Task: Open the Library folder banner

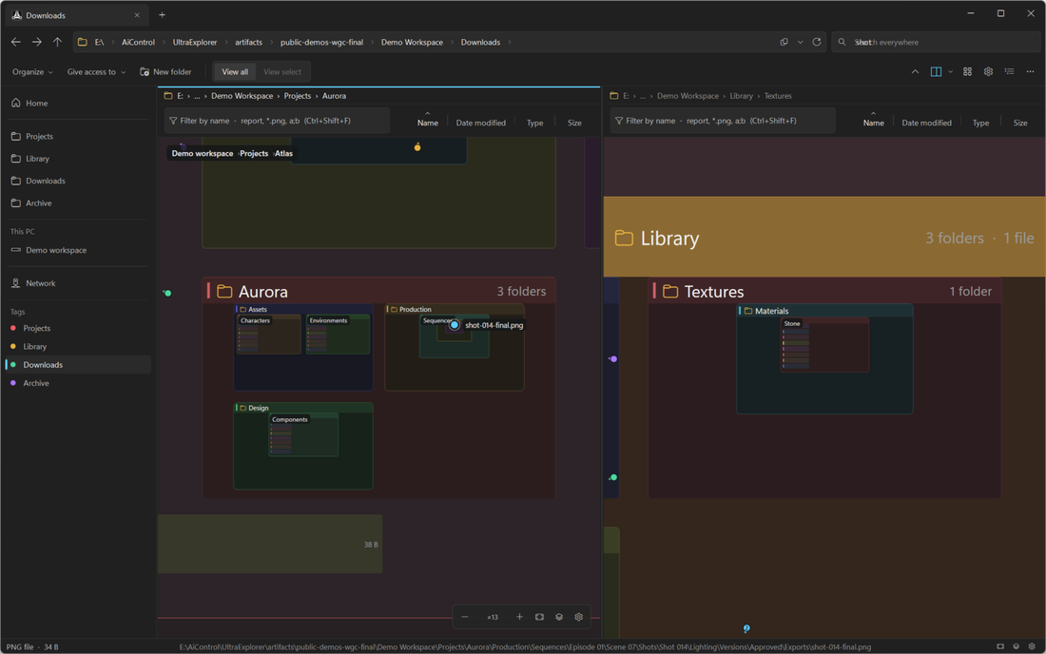Action: [824, 238]
